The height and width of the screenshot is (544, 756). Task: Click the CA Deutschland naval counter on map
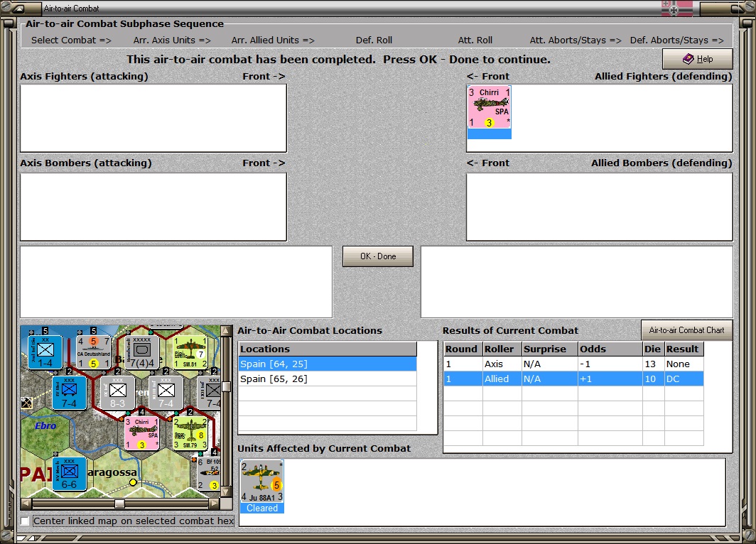94,352
